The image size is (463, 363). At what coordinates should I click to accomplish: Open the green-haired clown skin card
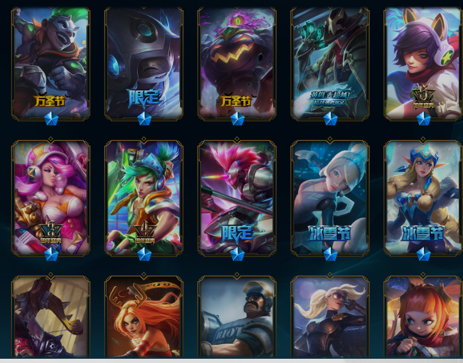51,64
